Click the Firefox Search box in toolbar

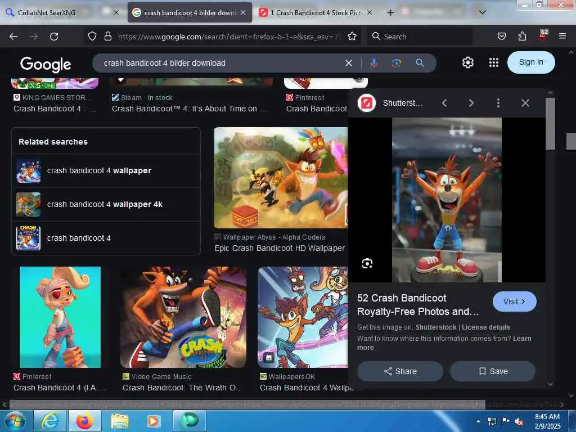click(420, 37)
